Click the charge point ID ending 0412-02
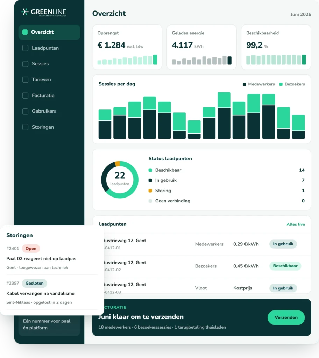 (x=112, y=270)
